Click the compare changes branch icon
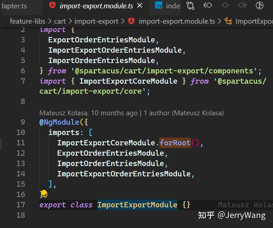Screen dimensions: 273x228 pos(190,6)
